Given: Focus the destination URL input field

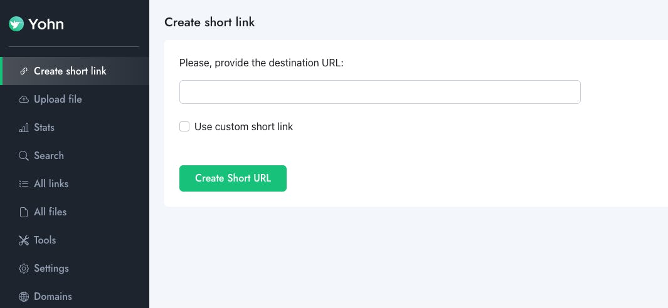Looking at the screenshot, I should pos(379,92).
